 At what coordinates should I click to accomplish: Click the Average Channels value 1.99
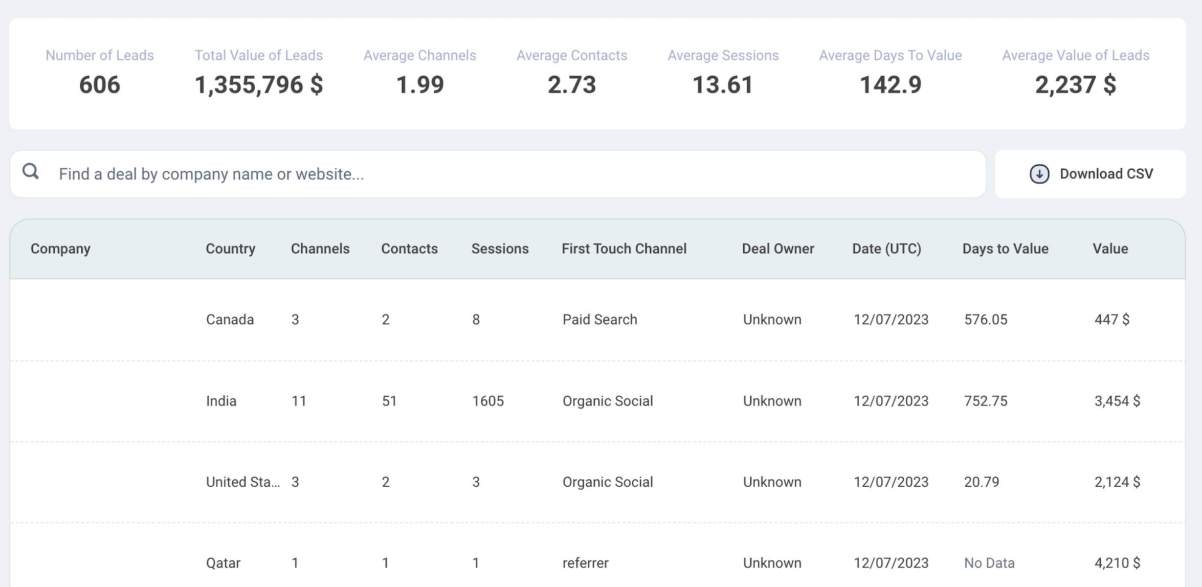420,85
